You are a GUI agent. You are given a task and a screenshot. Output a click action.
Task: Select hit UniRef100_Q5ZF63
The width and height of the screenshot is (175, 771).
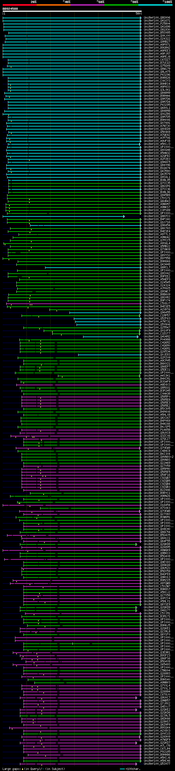[x=157, y=318]
